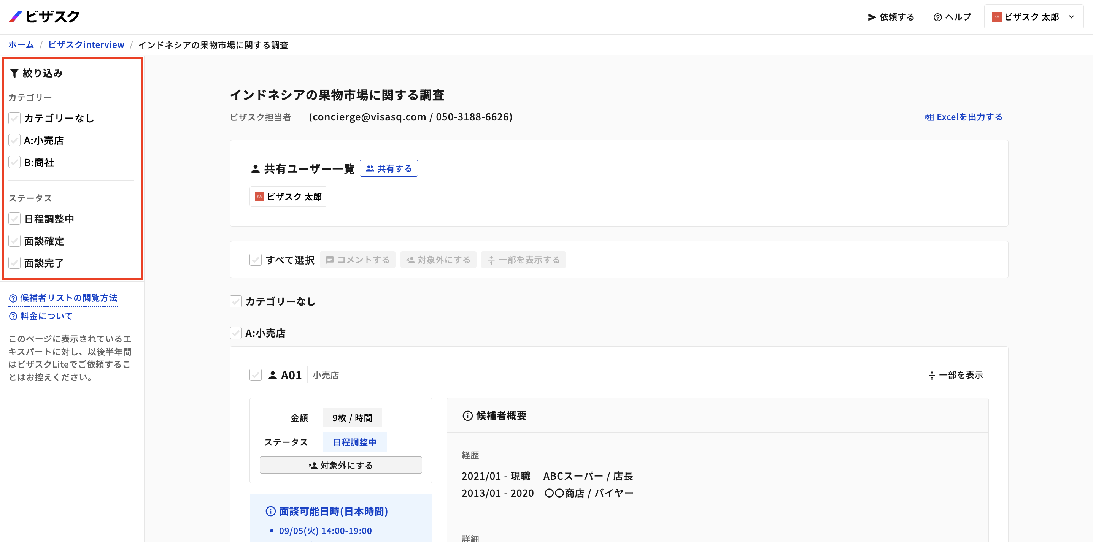1093x542 pixels.
Task: Click person icon next to A01
Action: [x=273, y=375]
